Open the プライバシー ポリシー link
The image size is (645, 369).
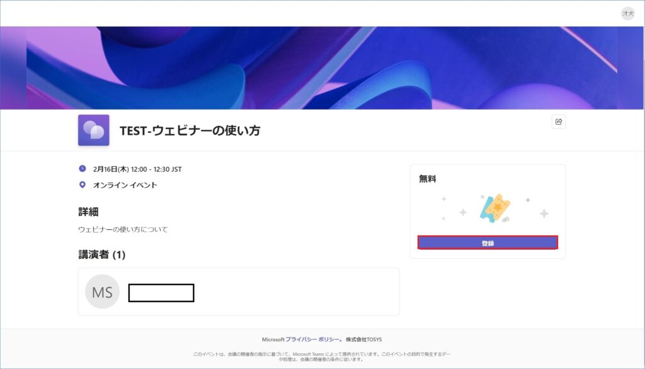coord(312,339)
